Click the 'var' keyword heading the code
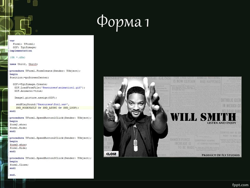This screenshot has width=250, height=188. click(x=12, y=41)
